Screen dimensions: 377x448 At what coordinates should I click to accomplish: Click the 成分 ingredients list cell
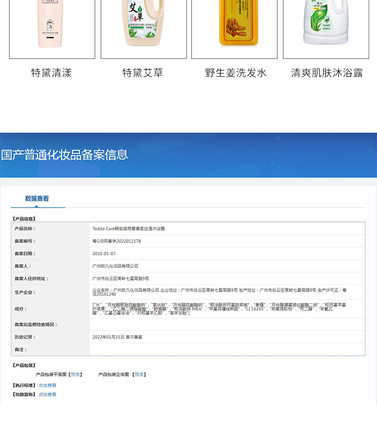pyautogui.click(x=227, y=309)
